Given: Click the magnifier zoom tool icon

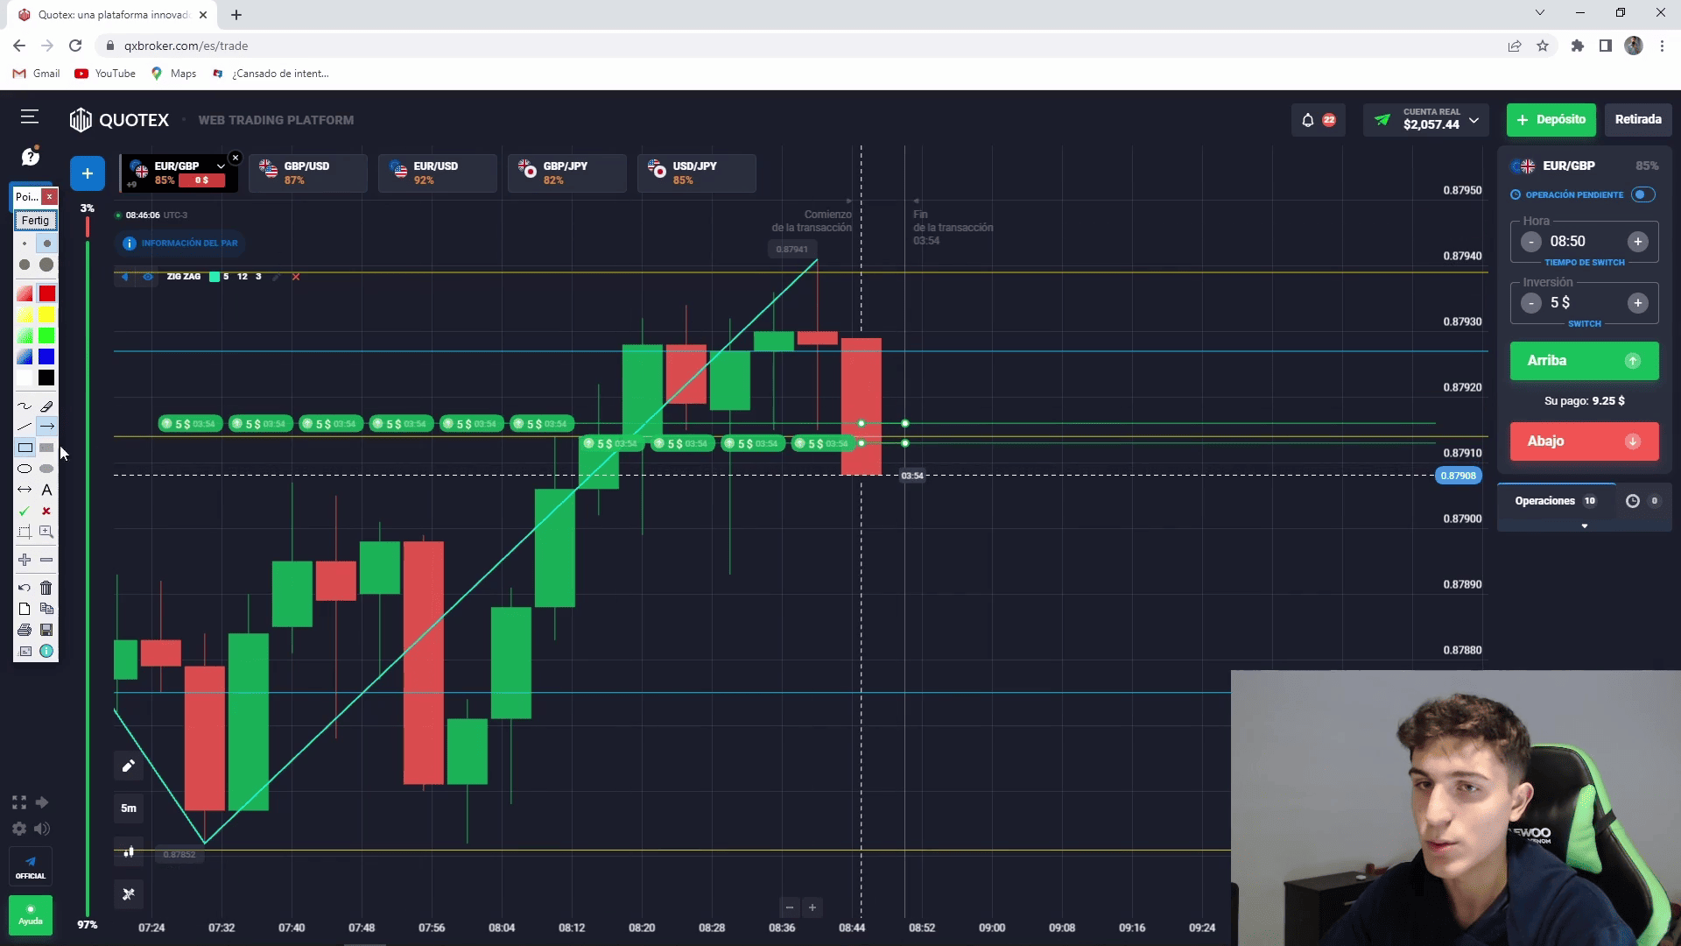Looking at the screenshot, I should (x=46, y=532).
